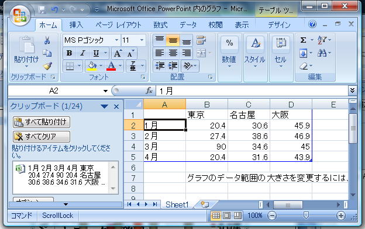Image resolution: width=365 pixels, height=229 pixels.
Task: Click the Fill Color paint bucket icon
Action: click(92, 66)
